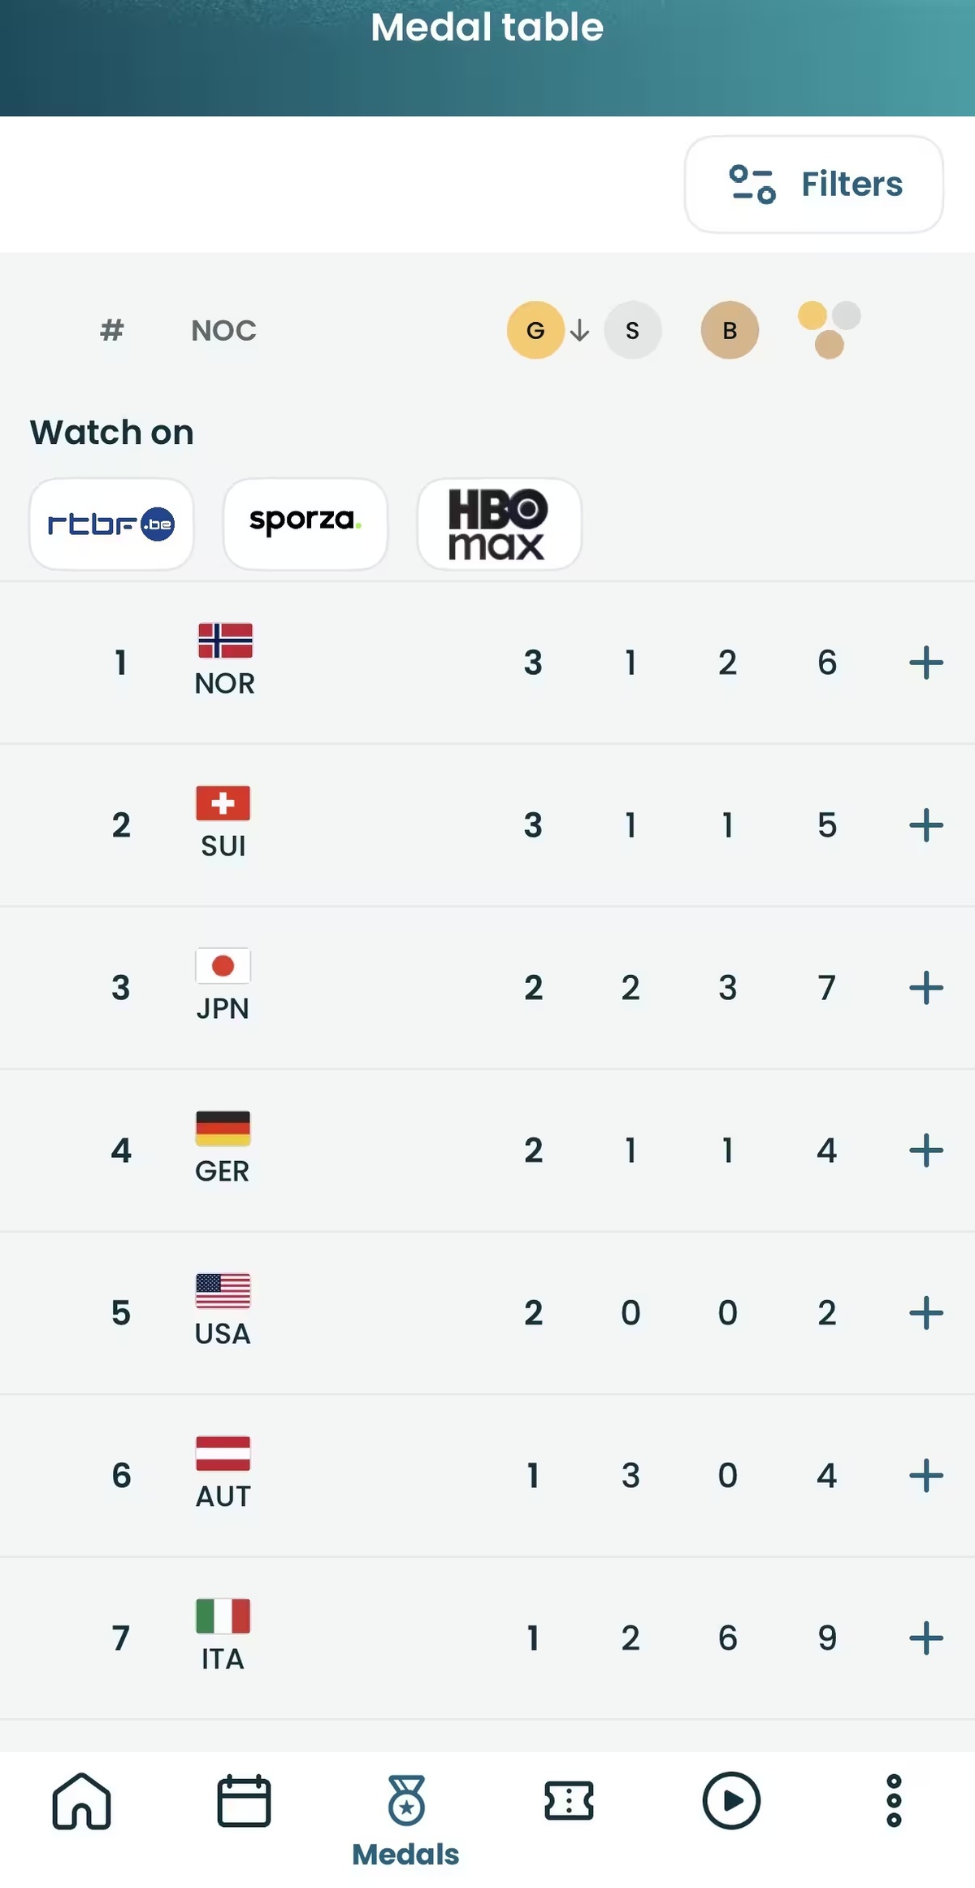Sort by gold medal column
Image resolution: width=975 pixels, height=1888 pixels.
pyautogui.click(x=535, y=330)
